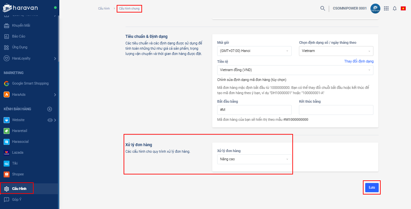This screenshot has width=411, height=209.
Task: Focus the Kết thúc bằng field
Action: pyautogui.click(x=336, y=110)
